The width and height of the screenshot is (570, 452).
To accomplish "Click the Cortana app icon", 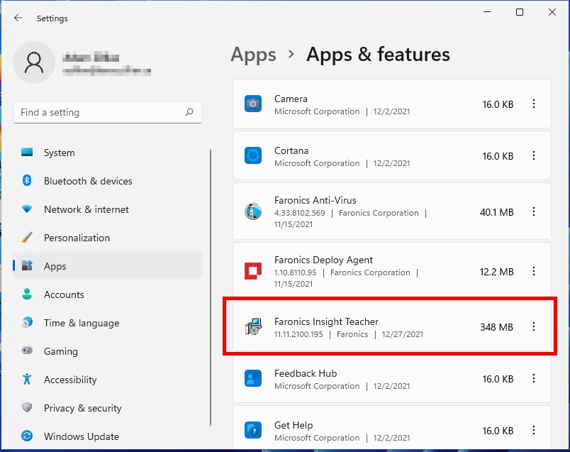I will tap(253, 155).
